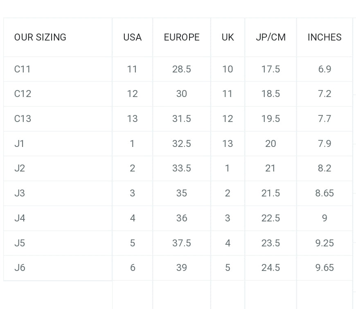
Task: Click the C12 size row label
Action: point(23,94)
